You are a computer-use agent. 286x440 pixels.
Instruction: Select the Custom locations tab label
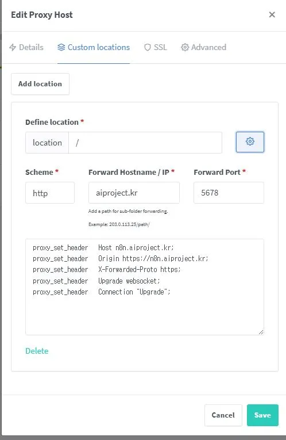pos(99,47)
